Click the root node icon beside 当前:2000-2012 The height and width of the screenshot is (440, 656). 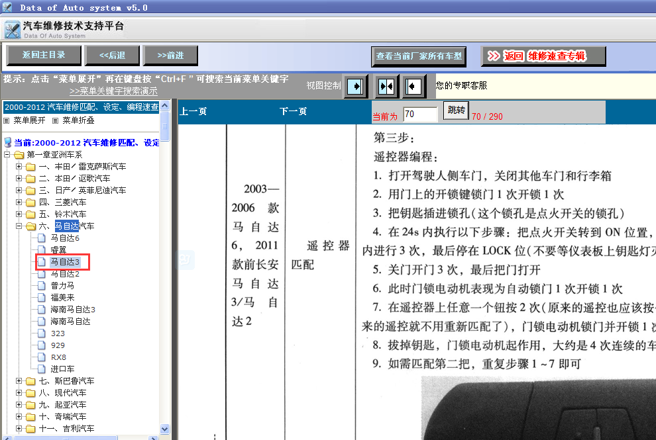coord(7,142)
